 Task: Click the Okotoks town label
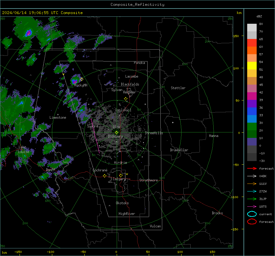pyautogui.click(x=122, y=203)
